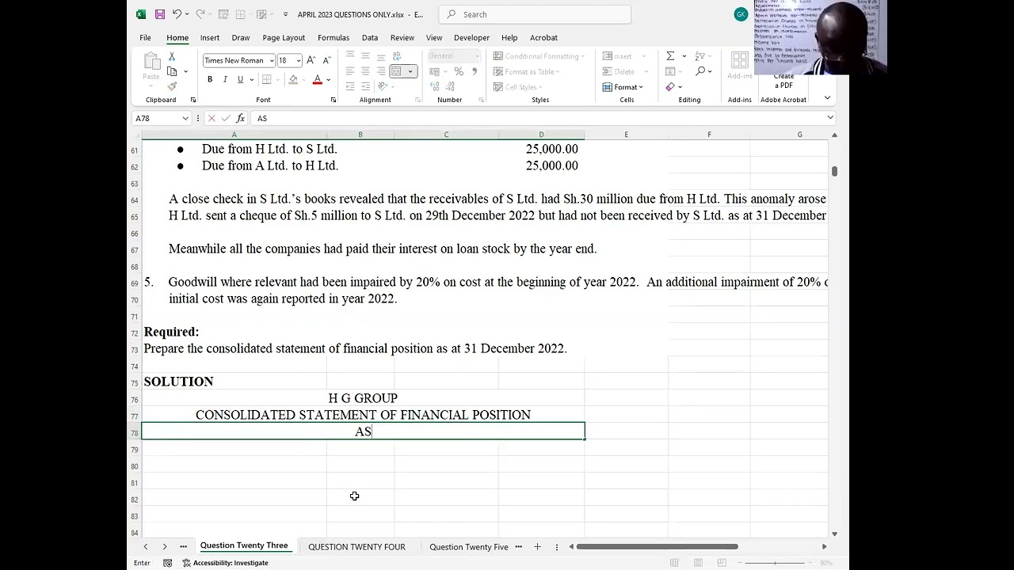Click the Copy icon in Clipboard group
The width and height of the screenshot is (1014, 570).
coord(172,71)
